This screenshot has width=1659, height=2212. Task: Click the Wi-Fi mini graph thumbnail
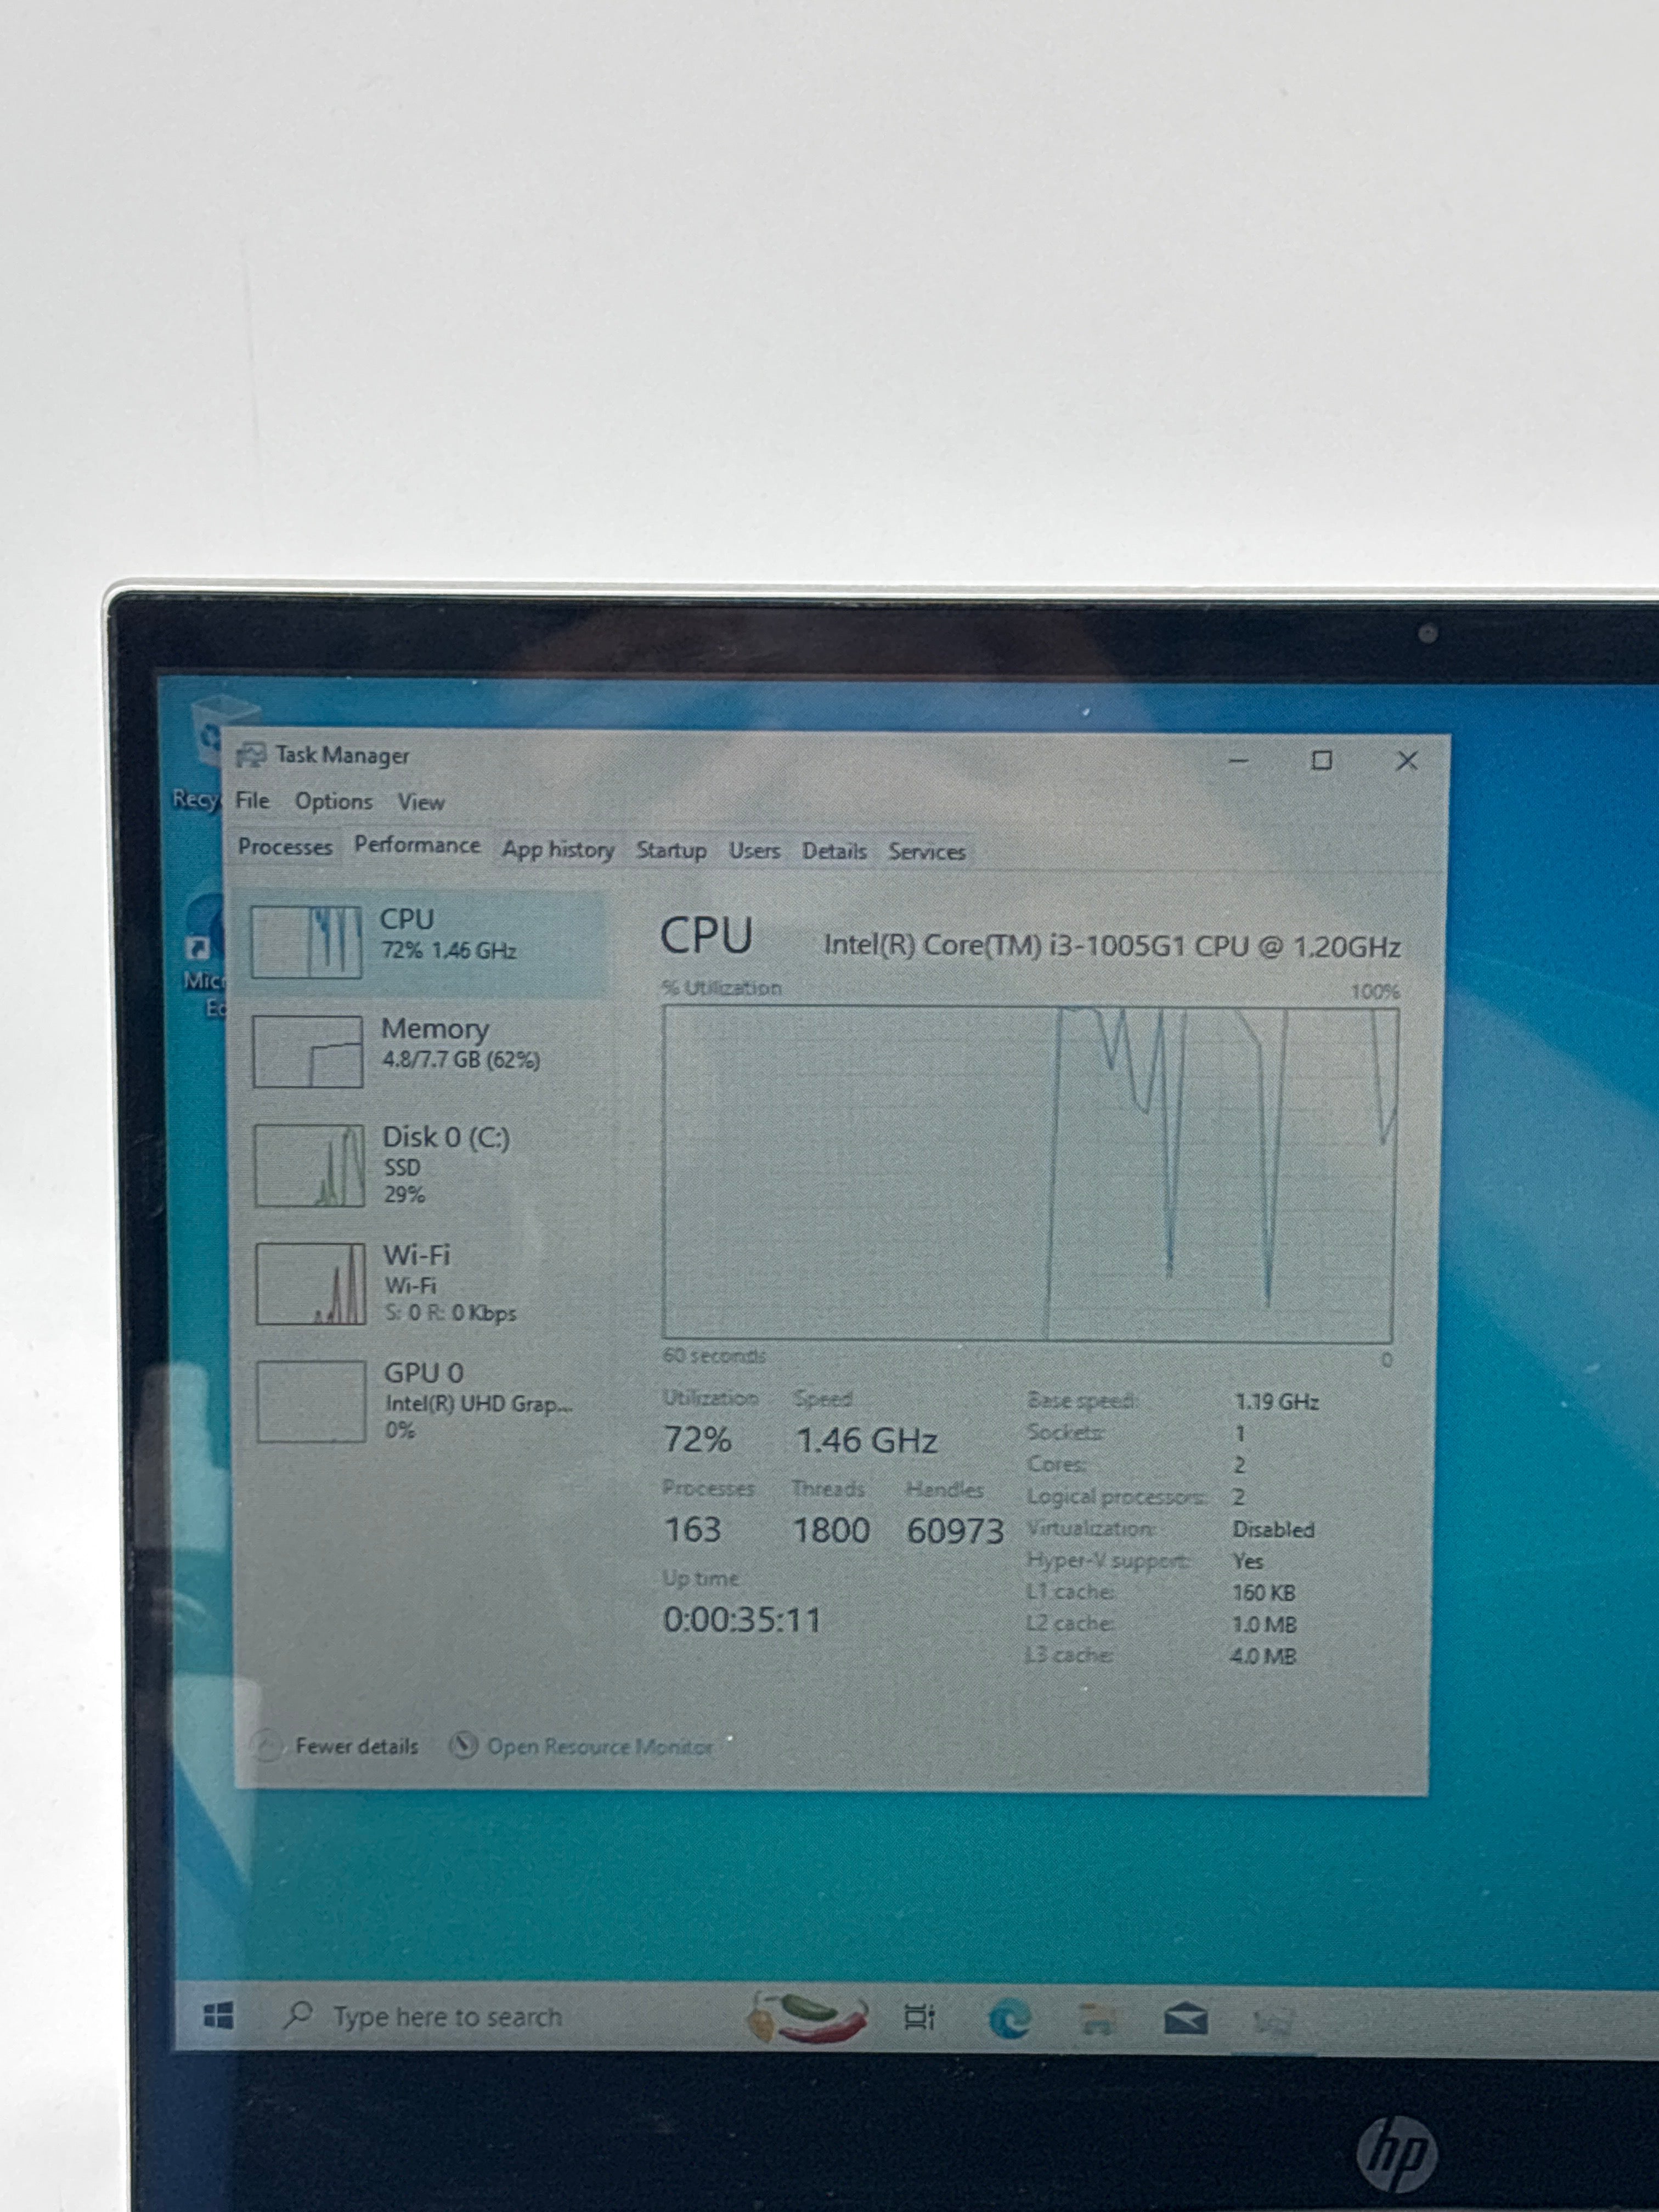click(x=311, y=1284)
